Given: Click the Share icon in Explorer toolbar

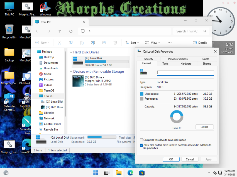Looking at the screenshot, I should tap(104, 43).
